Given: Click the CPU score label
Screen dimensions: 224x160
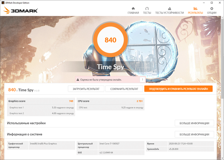Looking at the screenshot, I should (x=83, y=101).
